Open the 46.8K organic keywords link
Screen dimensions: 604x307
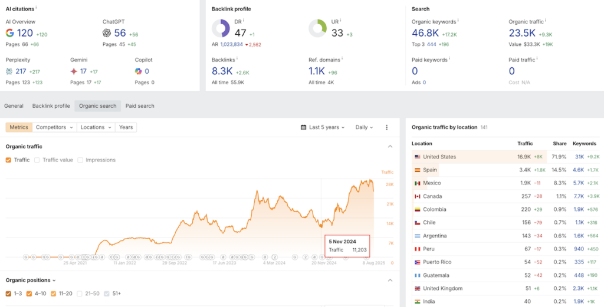tap(424, 34)
